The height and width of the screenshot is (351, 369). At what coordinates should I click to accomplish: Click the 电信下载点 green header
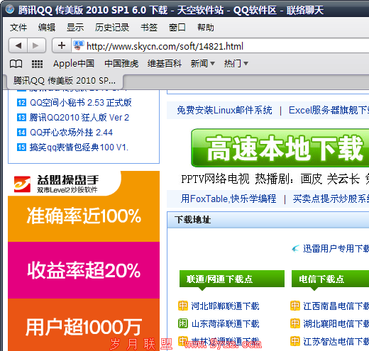(330, 279)
